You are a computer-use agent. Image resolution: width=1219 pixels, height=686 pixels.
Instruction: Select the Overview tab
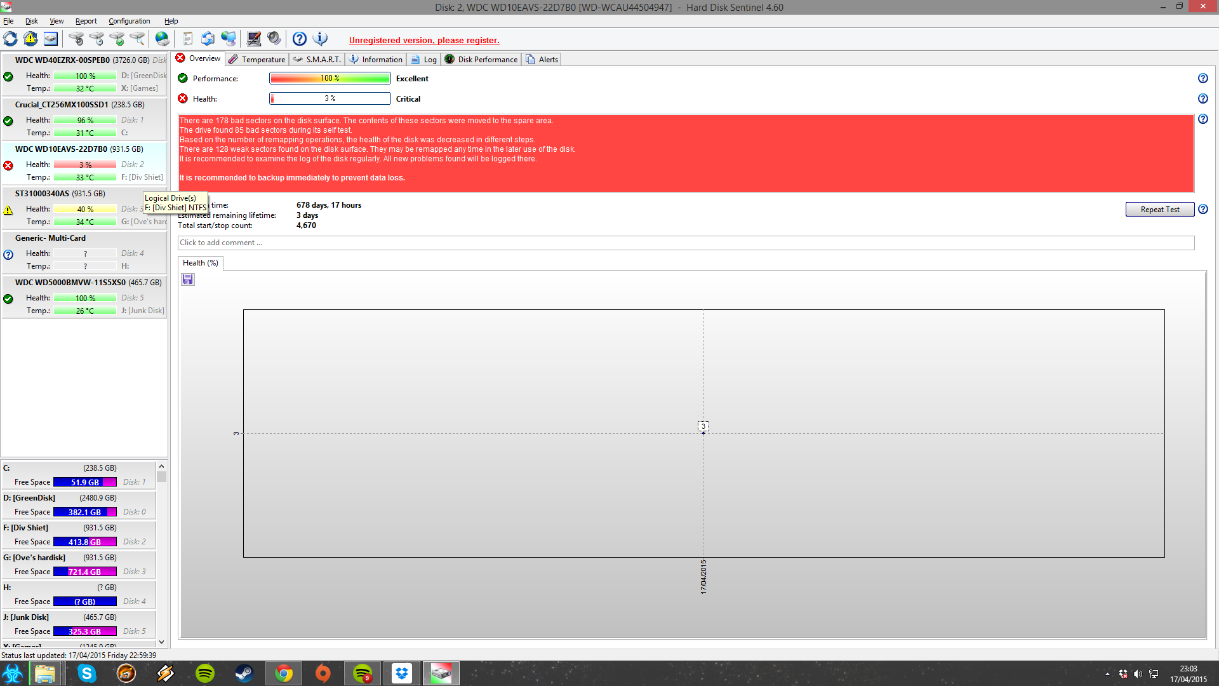click(198, 58)
